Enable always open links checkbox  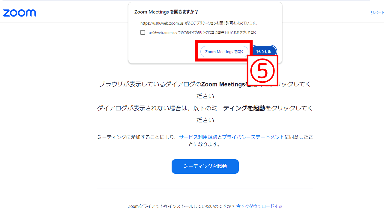[143, 32]
